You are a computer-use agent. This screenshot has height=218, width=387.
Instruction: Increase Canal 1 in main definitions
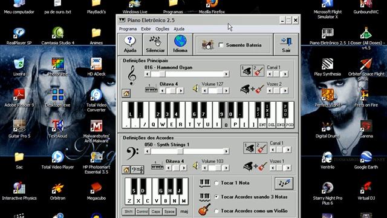285,74
